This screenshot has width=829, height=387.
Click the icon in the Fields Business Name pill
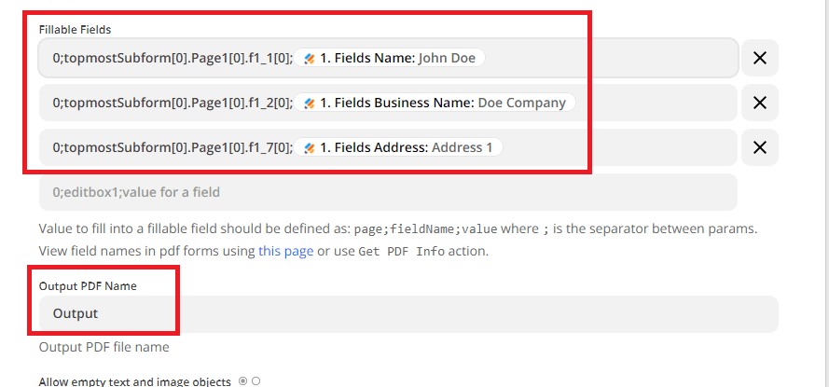coord(309,103)
